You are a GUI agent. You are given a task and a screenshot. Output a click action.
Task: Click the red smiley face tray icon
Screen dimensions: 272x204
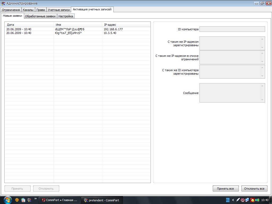coord(252,200)
